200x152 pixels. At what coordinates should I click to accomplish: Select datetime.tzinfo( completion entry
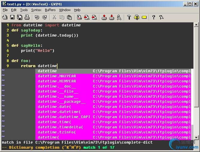click(x=113, y=132)
